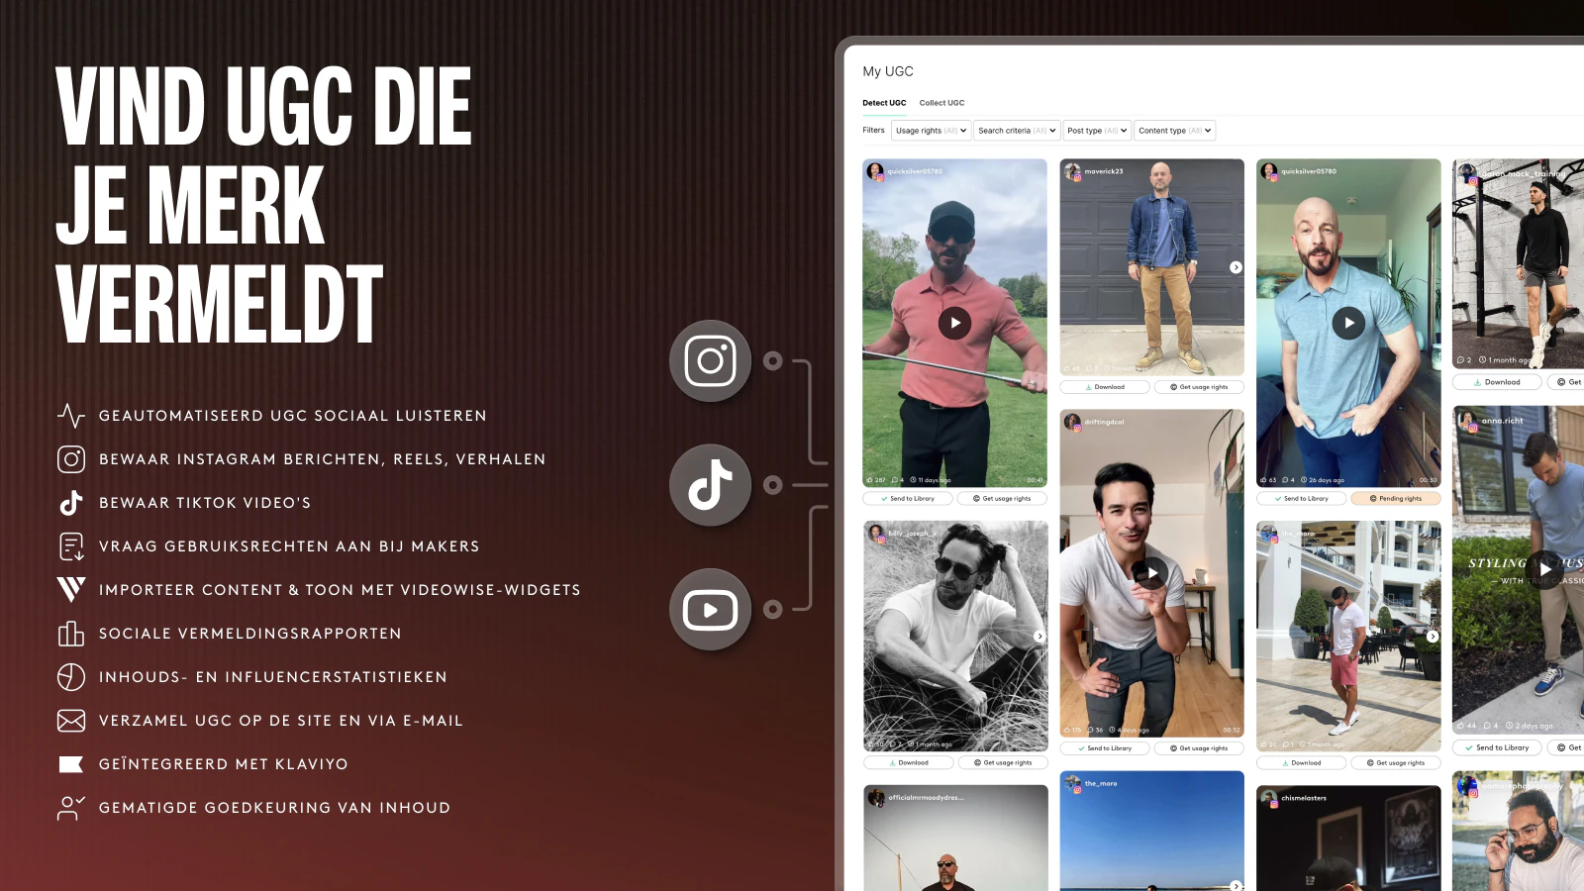Click the text Gematigde goedkeuring van inhoud

pos(275,808)
